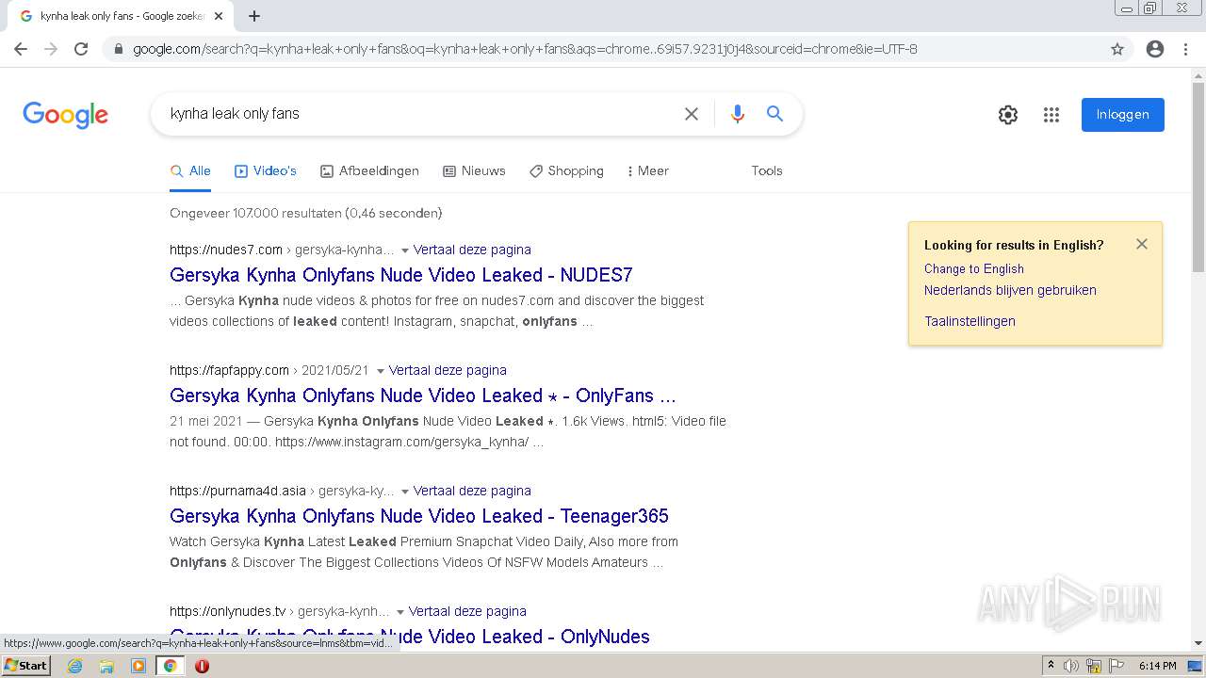The image size is (1206, 678).
Task: Click the volume speaker tray icon
Action: coord(1071,666)
